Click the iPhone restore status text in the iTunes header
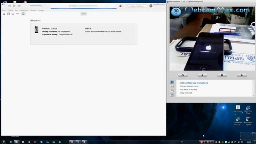The height and width of the screenshot is (144, 256). point(84,6)
